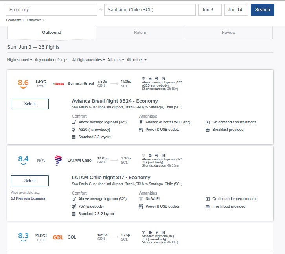This screenshot has width=285, height=254.
Task: Switch to the Review tab
Action: (x=228, y=33)
